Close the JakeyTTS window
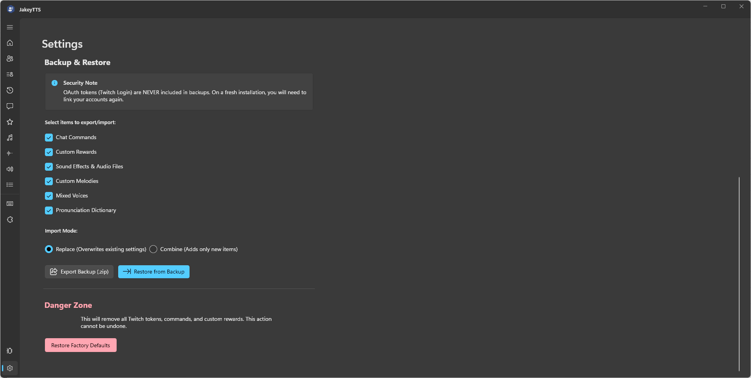The height and width of the screenshot is (378, 751). click(742, 6)
